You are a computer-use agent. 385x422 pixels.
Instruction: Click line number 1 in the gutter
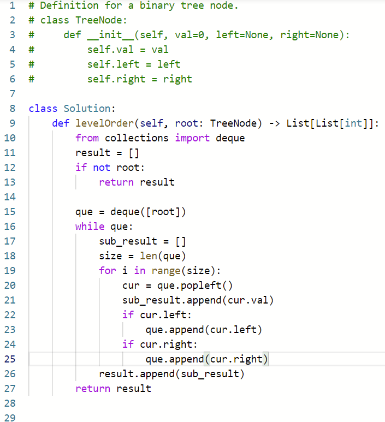point(13,5)
